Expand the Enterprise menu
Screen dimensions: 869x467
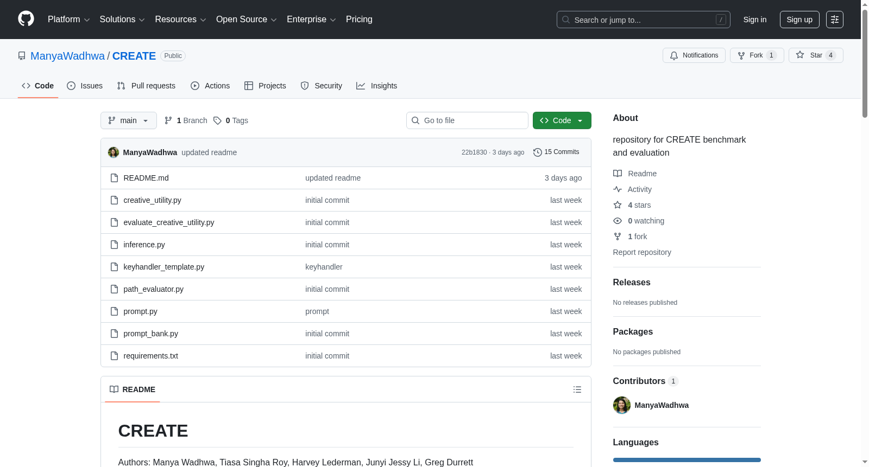pos(311,20)
